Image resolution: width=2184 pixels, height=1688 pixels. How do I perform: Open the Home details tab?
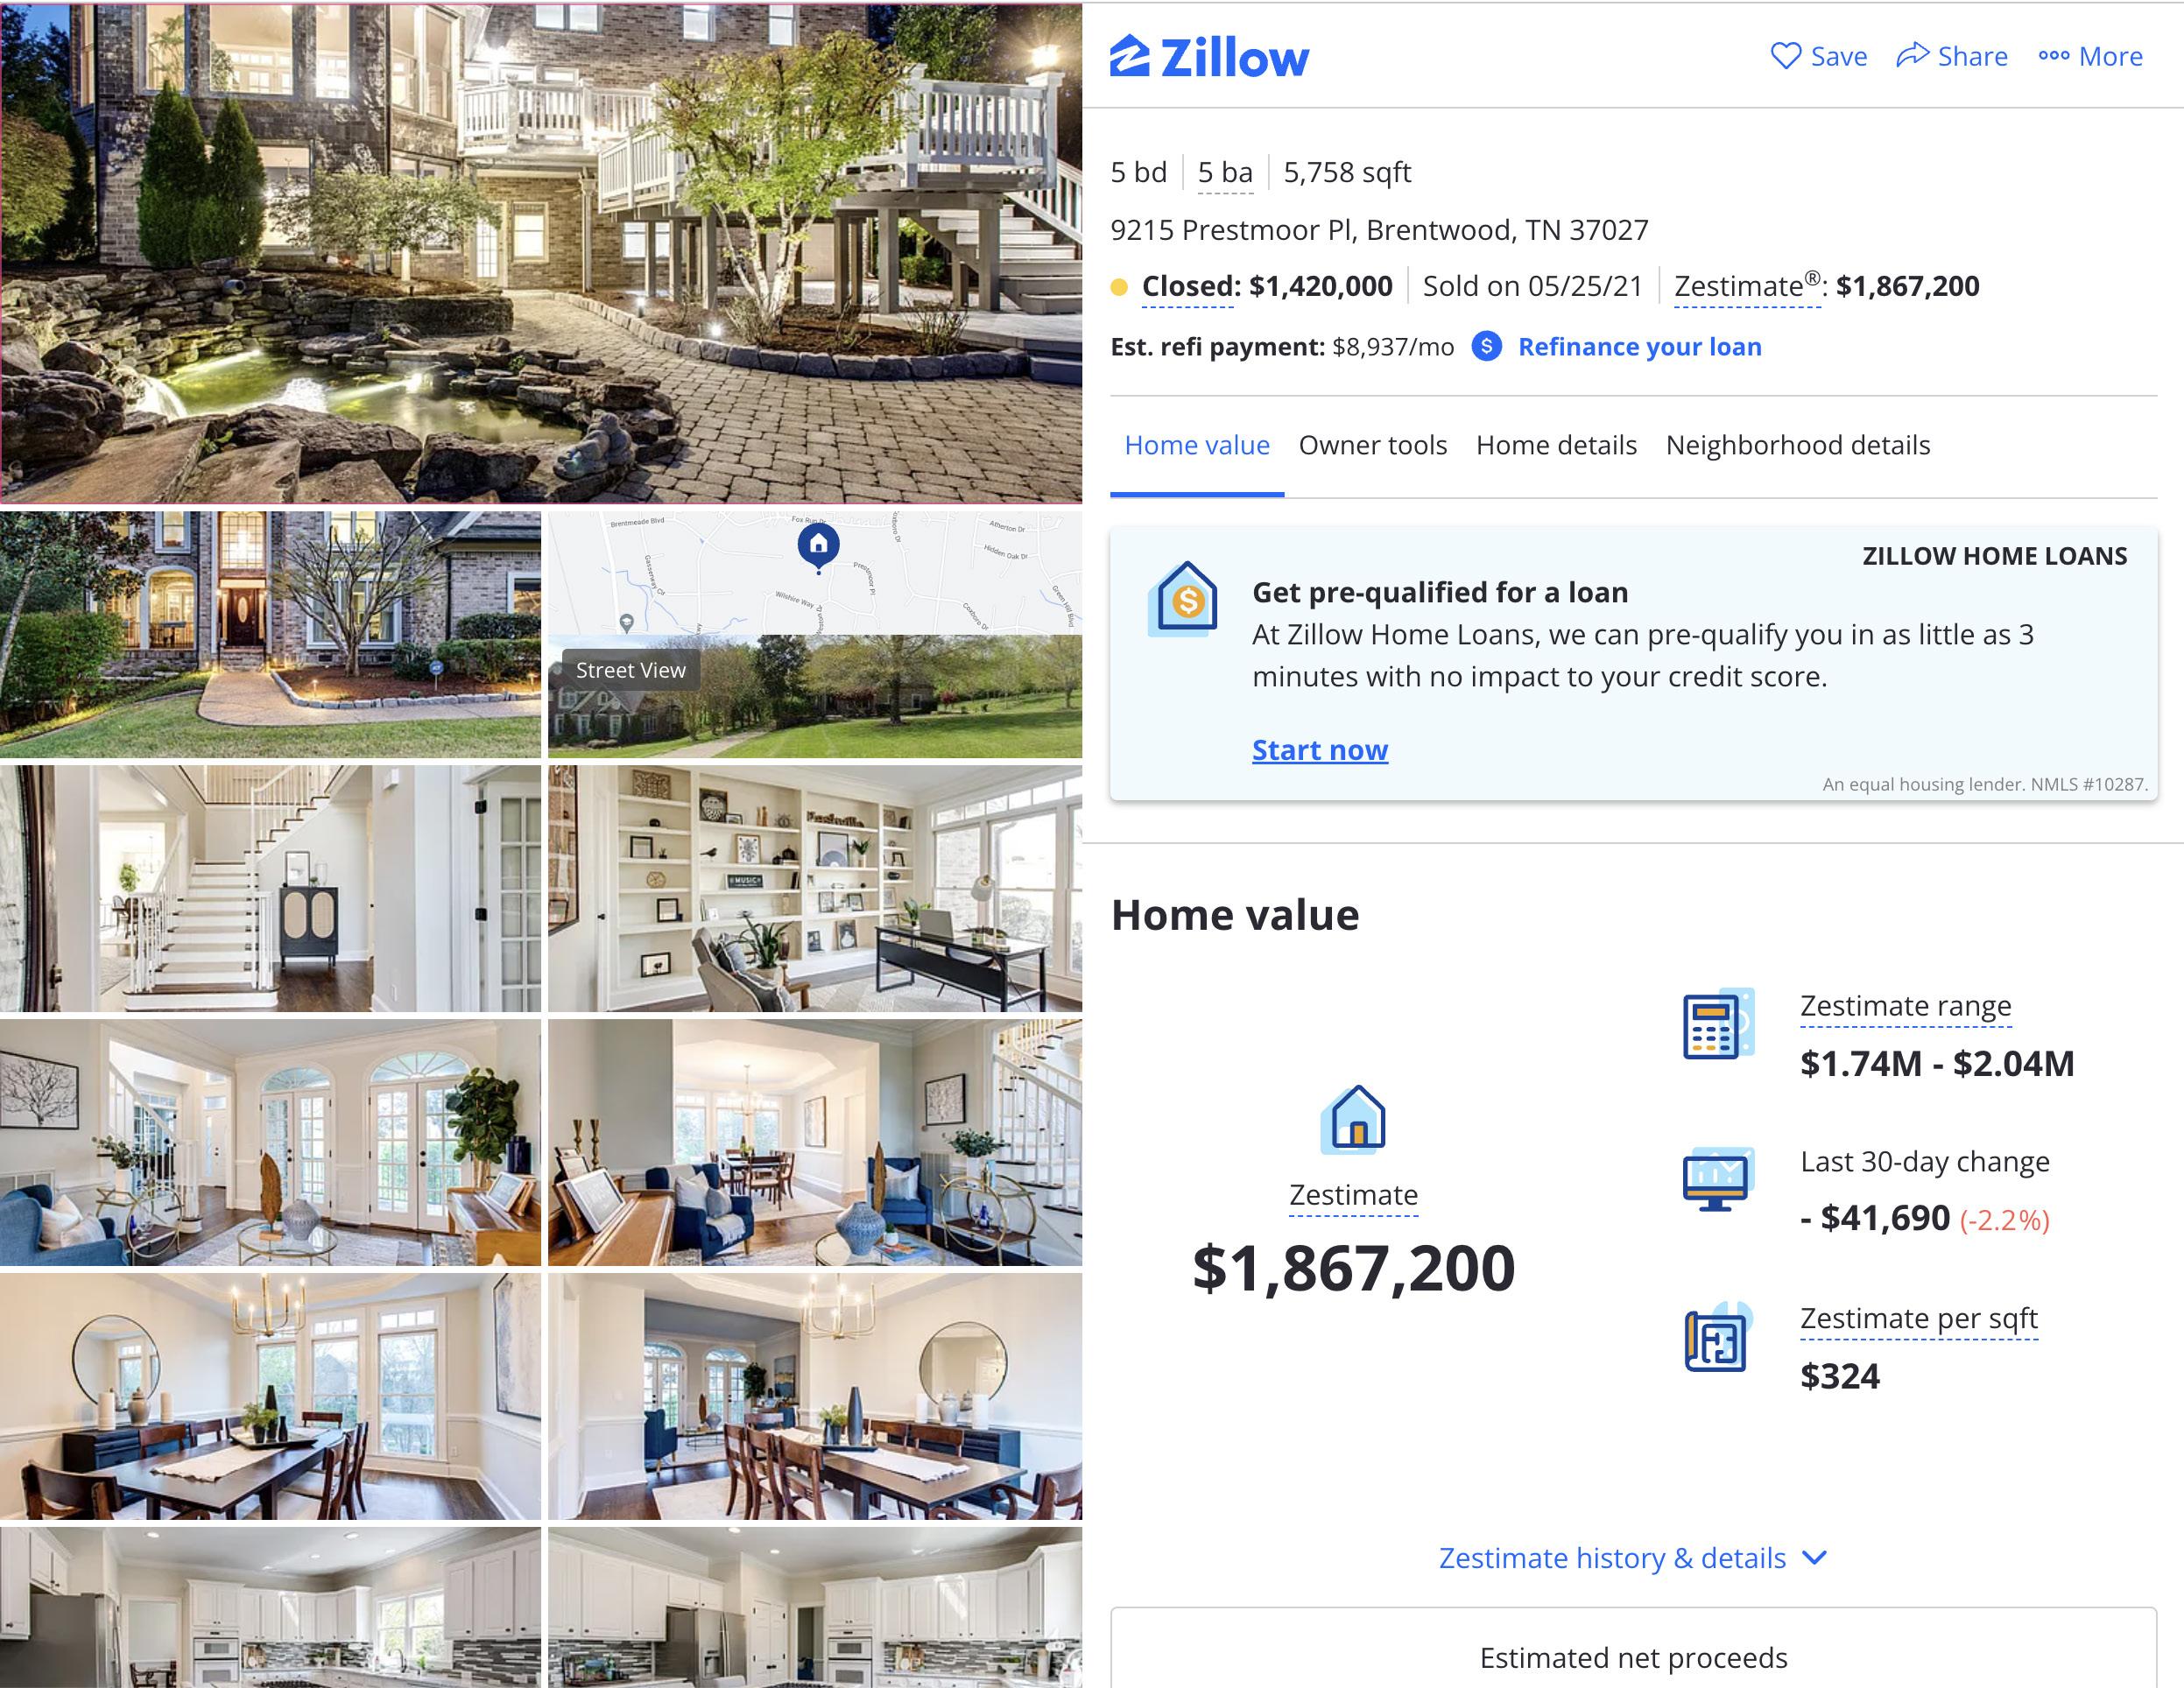click(1556, 445)
